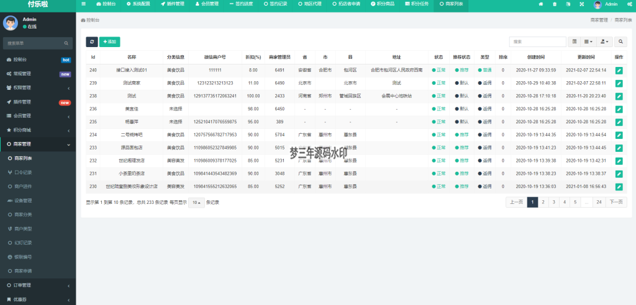Click merchant name 美宜佳 in the table

point(132,109)
